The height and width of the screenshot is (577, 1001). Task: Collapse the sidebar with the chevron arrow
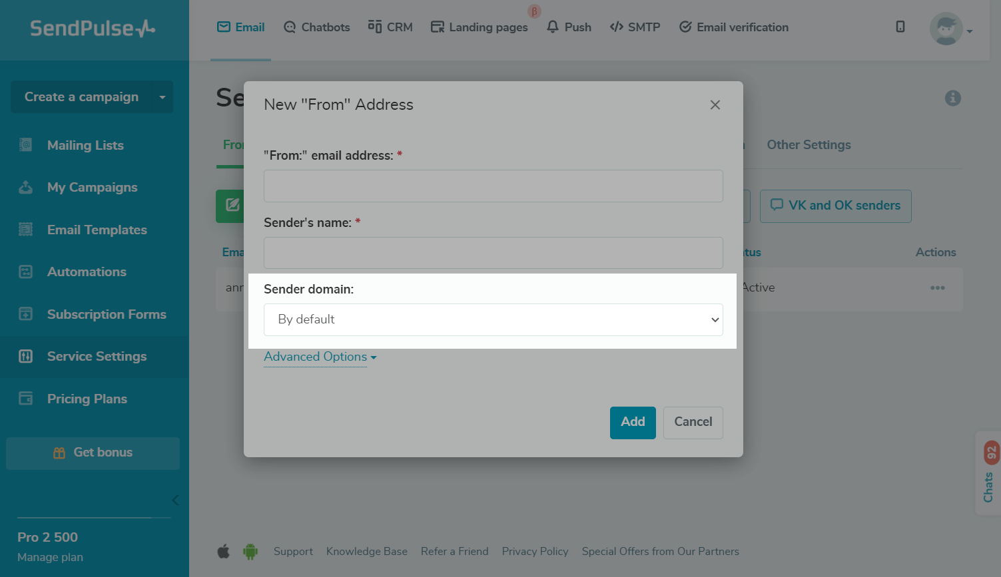coord(175,500)
